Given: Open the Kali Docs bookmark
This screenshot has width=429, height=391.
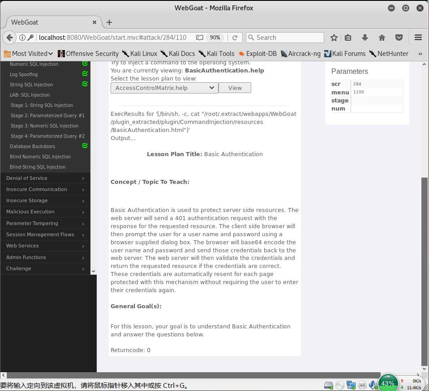Looking at the screenshot, I should pos(178,54).
